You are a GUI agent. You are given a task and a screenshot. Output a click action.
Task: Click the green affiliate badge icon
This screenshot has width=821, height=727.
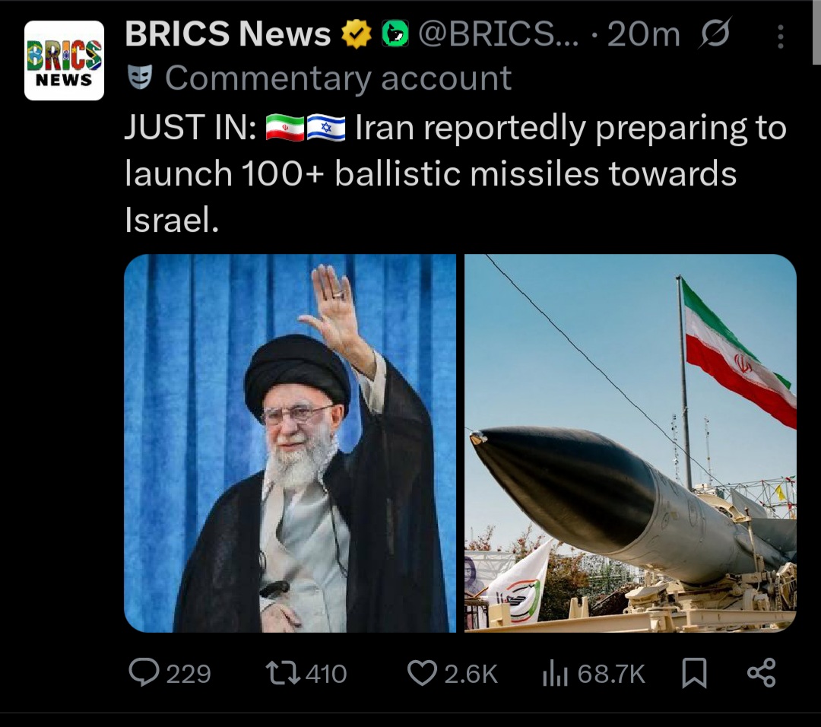click(x=395, y=34)
